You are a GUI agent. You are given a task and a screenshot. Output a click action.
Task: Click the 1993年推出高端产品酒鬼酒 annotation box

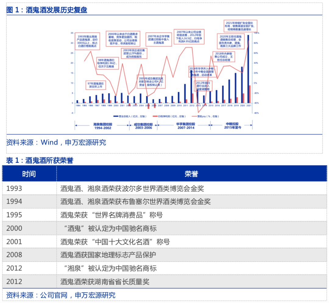87,41
